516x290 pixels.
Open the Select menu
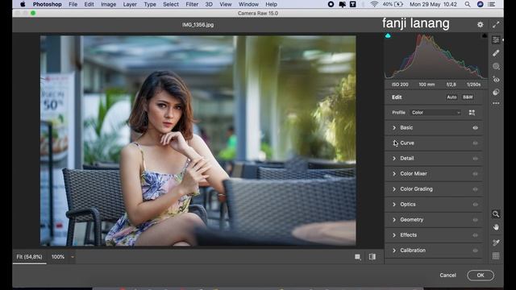pos(171,4)
